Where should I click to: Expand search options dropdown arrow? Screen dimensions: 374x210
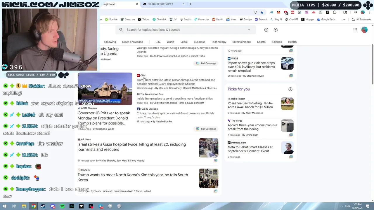click(249, 30)
